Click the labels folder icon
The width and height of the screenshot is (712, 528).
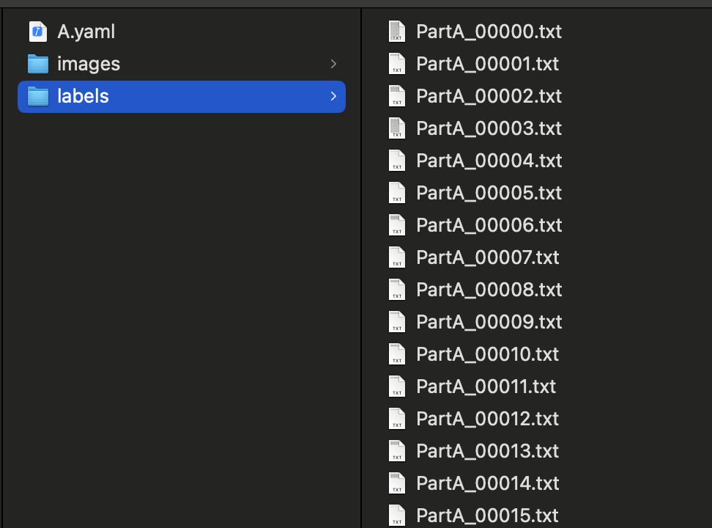[37, 96]
